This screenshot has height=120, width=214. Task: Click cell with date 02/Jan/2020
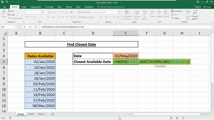point(40,62)
